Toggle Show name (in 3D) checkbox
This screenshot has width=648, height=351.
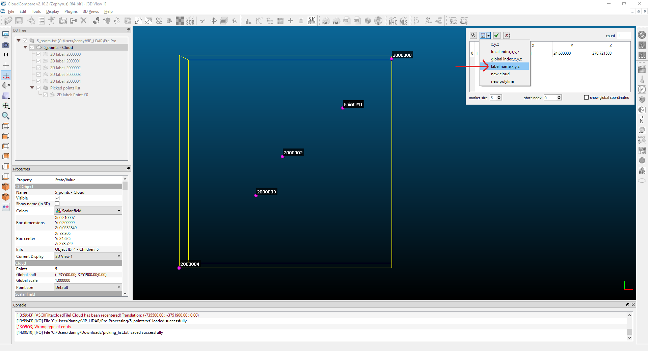point(57,204)
